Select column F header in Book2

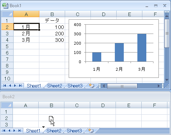pos(155,105)
